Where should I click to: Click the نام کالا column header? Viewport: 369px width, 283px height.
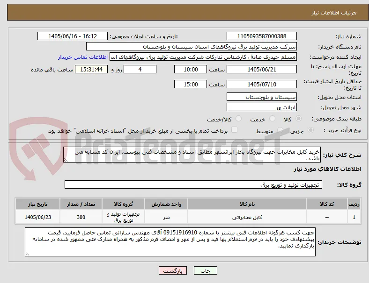pos(247,204)
